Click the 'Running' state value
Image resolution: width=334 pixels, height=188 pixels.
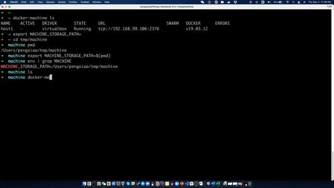pos(82,29)
